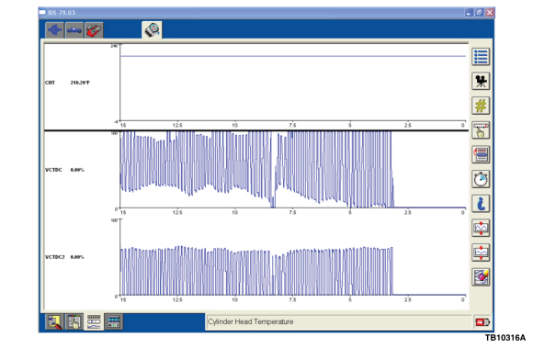Click the hand-pointing cursor measurement icon
The height and width of the screenshot is (348, 533).
pyautogui.click(x=481, y=130)
